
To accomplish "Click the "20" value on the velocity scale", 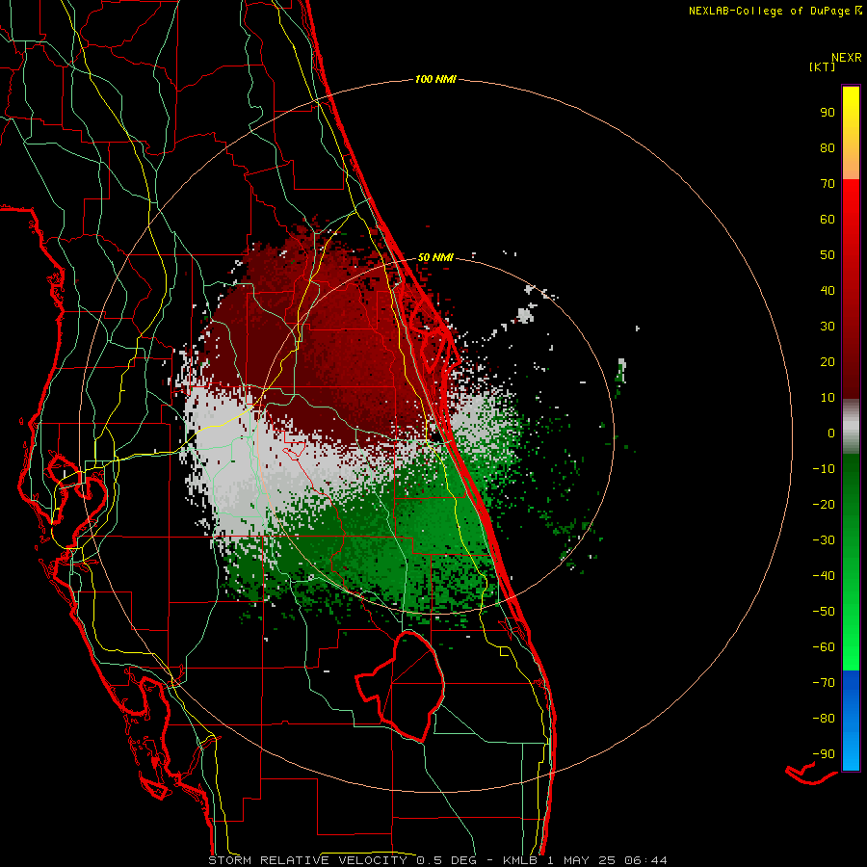I will (x=828, y=362).
